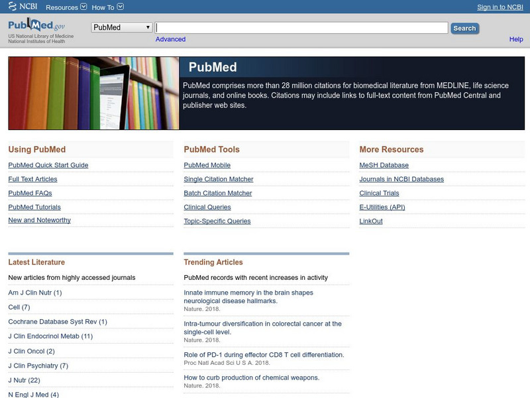Viewport: 530px width, 398px height.
Task: Open Innate immune memory in the brain article
Action: [x=248, y=297]
